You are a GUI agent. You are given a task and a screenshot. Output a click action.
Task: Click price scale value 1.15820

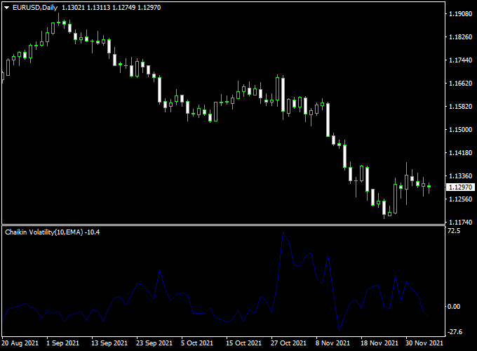(461, 107)
